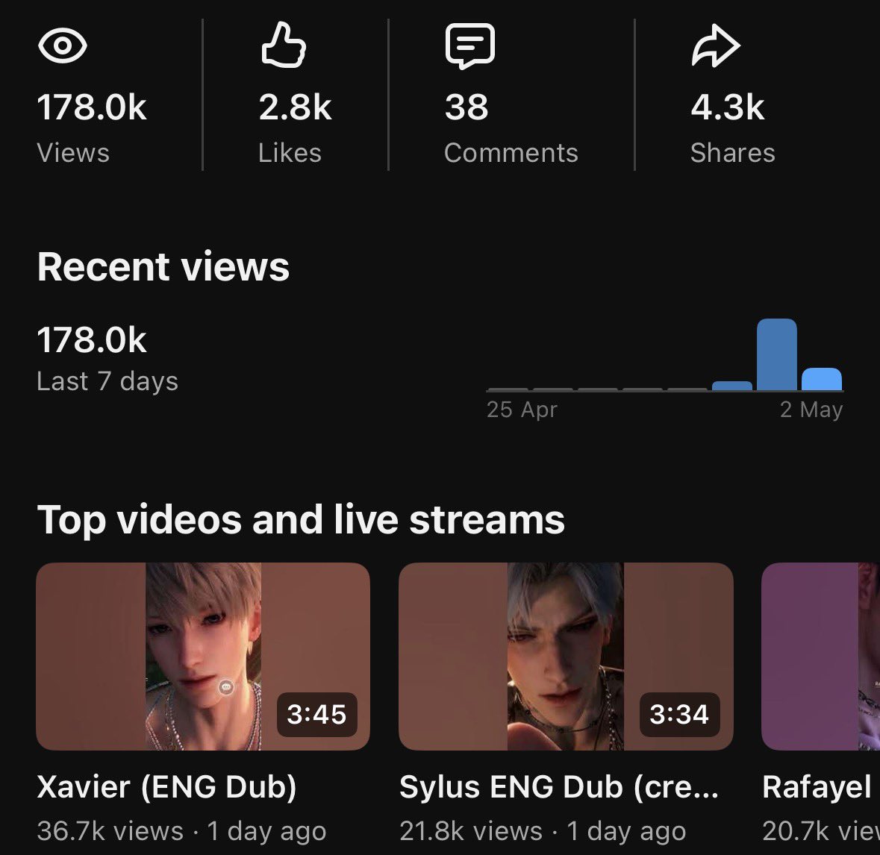Open the Xavier (ENG Dub) video thumbnail

[x=202, y=657]
